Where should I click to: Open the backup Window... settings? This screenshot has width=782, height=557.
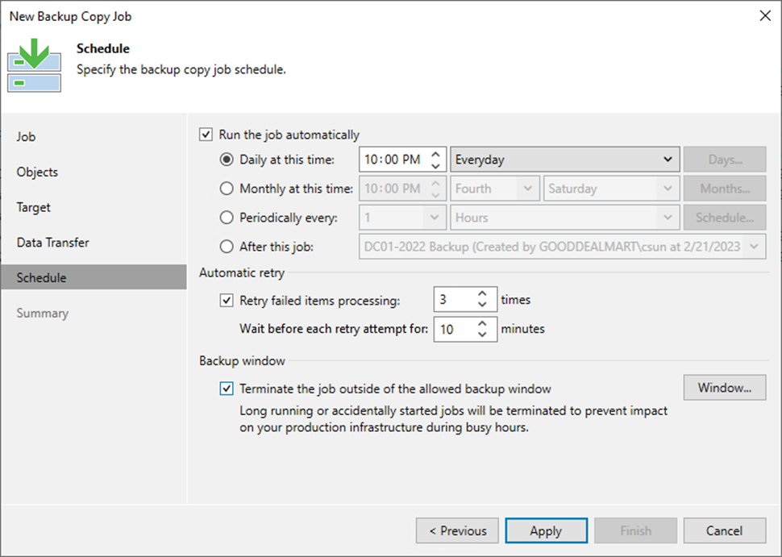pos(723,388)
